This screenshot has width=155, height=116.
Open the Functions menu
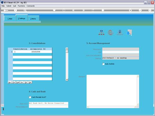[21, 6]
